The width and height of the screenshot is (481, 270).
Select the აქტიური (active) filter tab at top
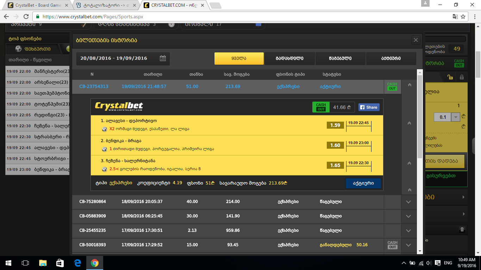(x=391, y=59)
